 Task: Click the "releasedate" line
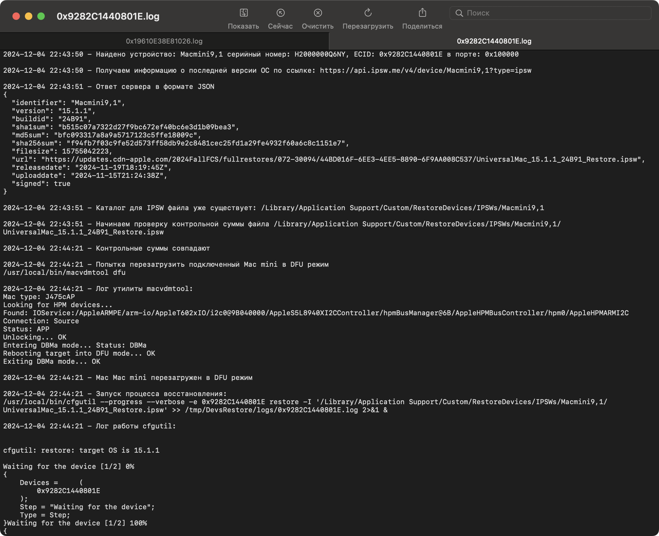tap(91, 168)
